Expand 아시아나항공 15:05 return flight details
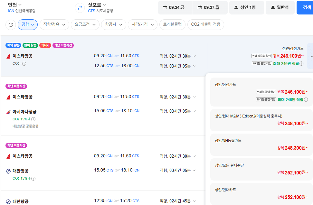The height and width of the screenshot is (205, 313). pyautogui.click(x=194, y=111)
